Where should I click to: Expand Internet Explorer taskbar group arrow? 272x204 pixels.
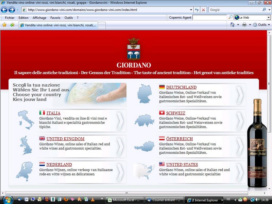coord(222,200)
